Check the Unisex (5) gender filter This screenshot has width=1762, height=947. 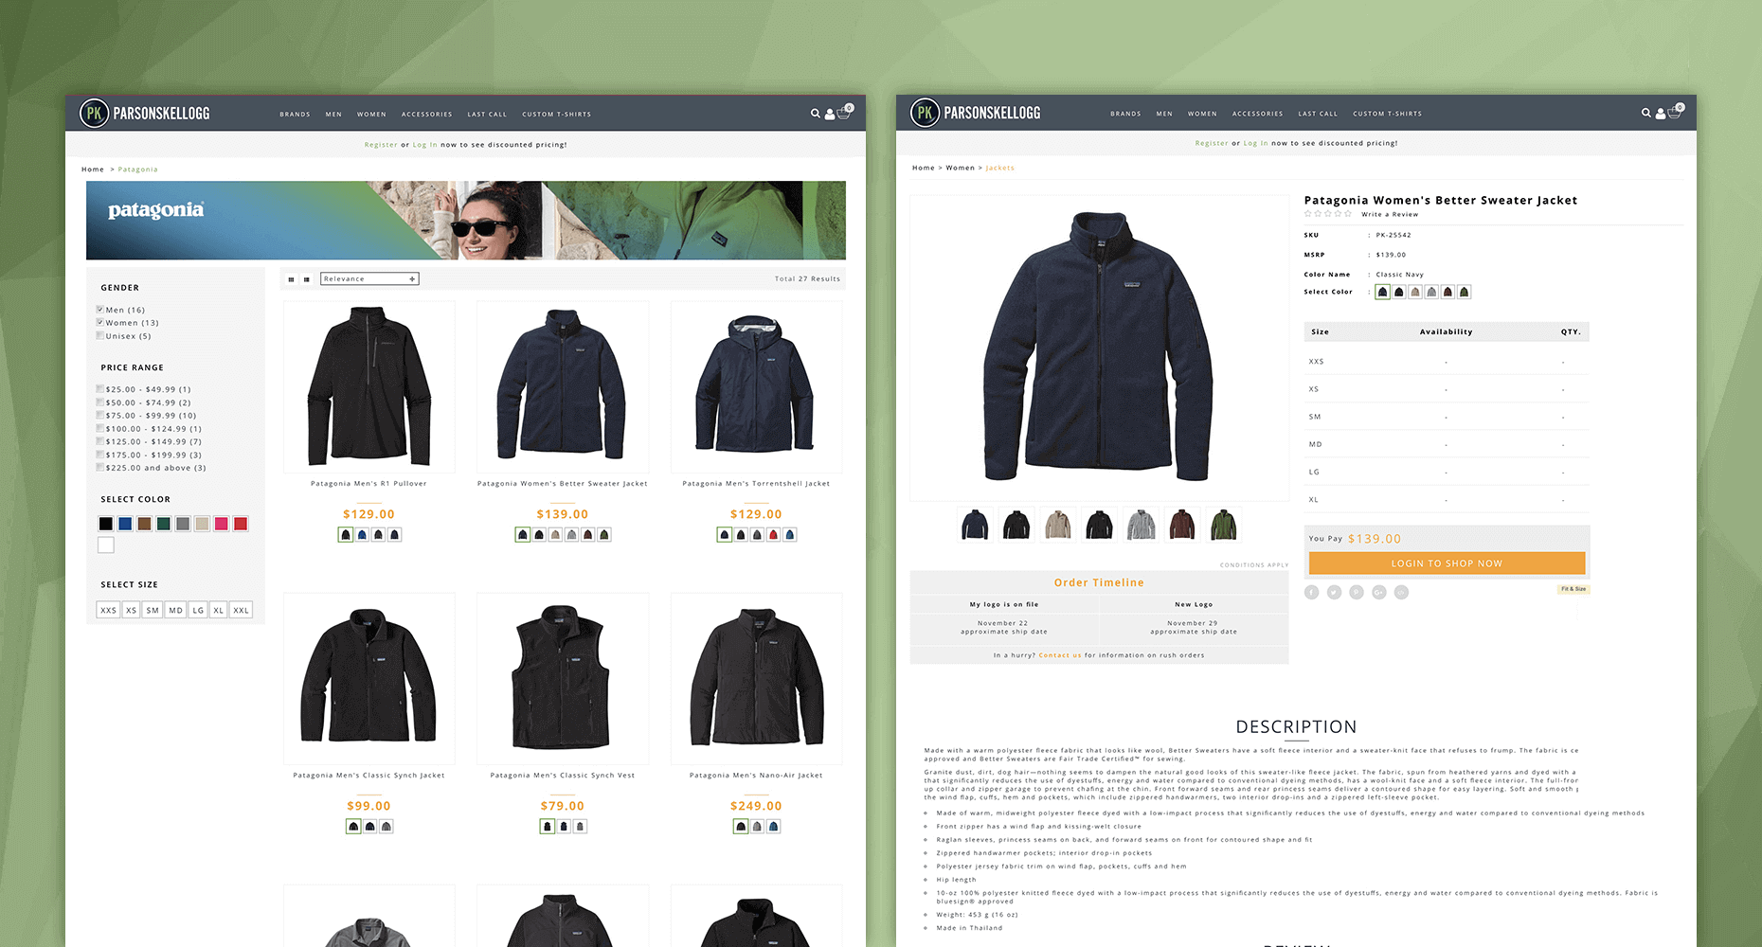pyautogui.click(x=99, y=335)
